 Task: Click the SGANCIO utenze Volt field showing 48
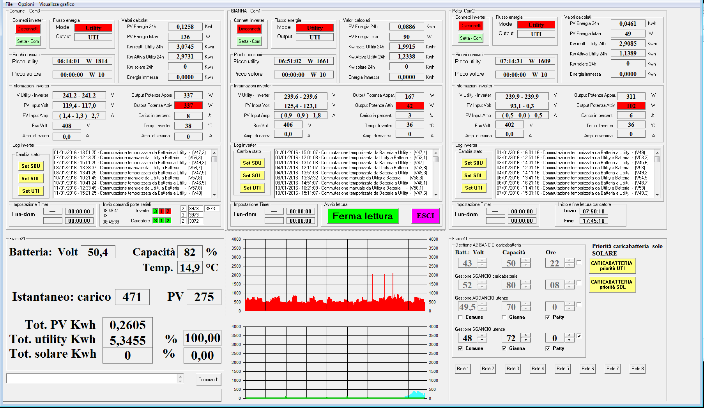468,338
